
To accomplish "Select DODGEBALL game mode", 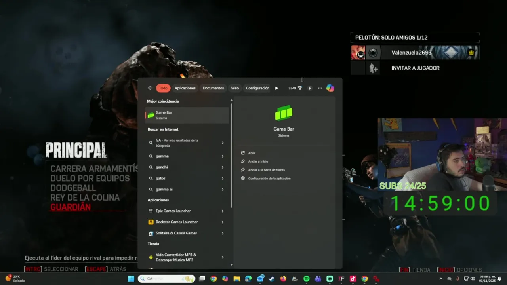I will [x=73, y=188].
